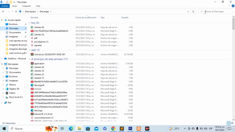Expand the ribbon chevron

point(229,6)
